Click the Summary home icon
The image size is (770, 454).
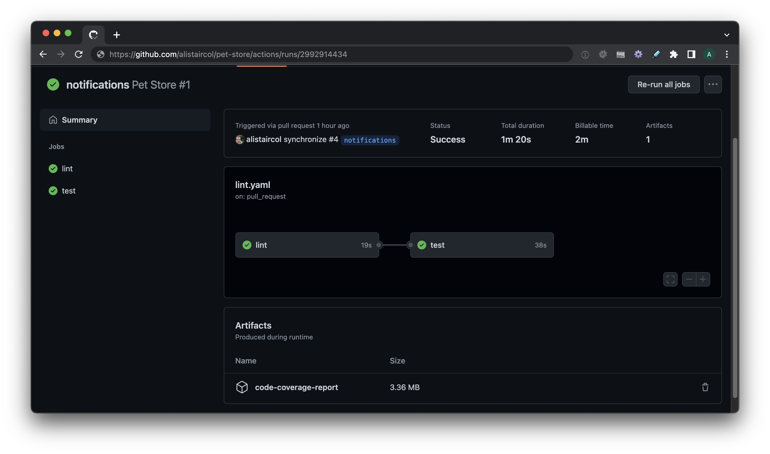53,120
